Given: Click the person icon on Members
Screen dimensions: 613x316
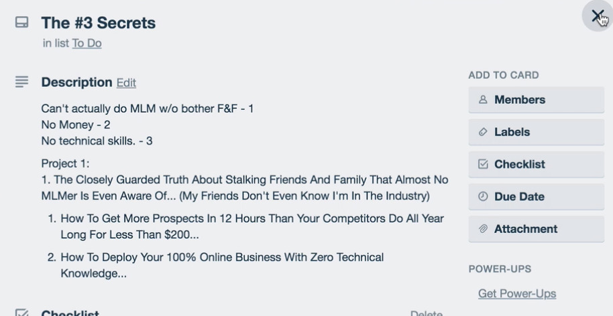Looking at the screenshot, I should tap(483, 100).
